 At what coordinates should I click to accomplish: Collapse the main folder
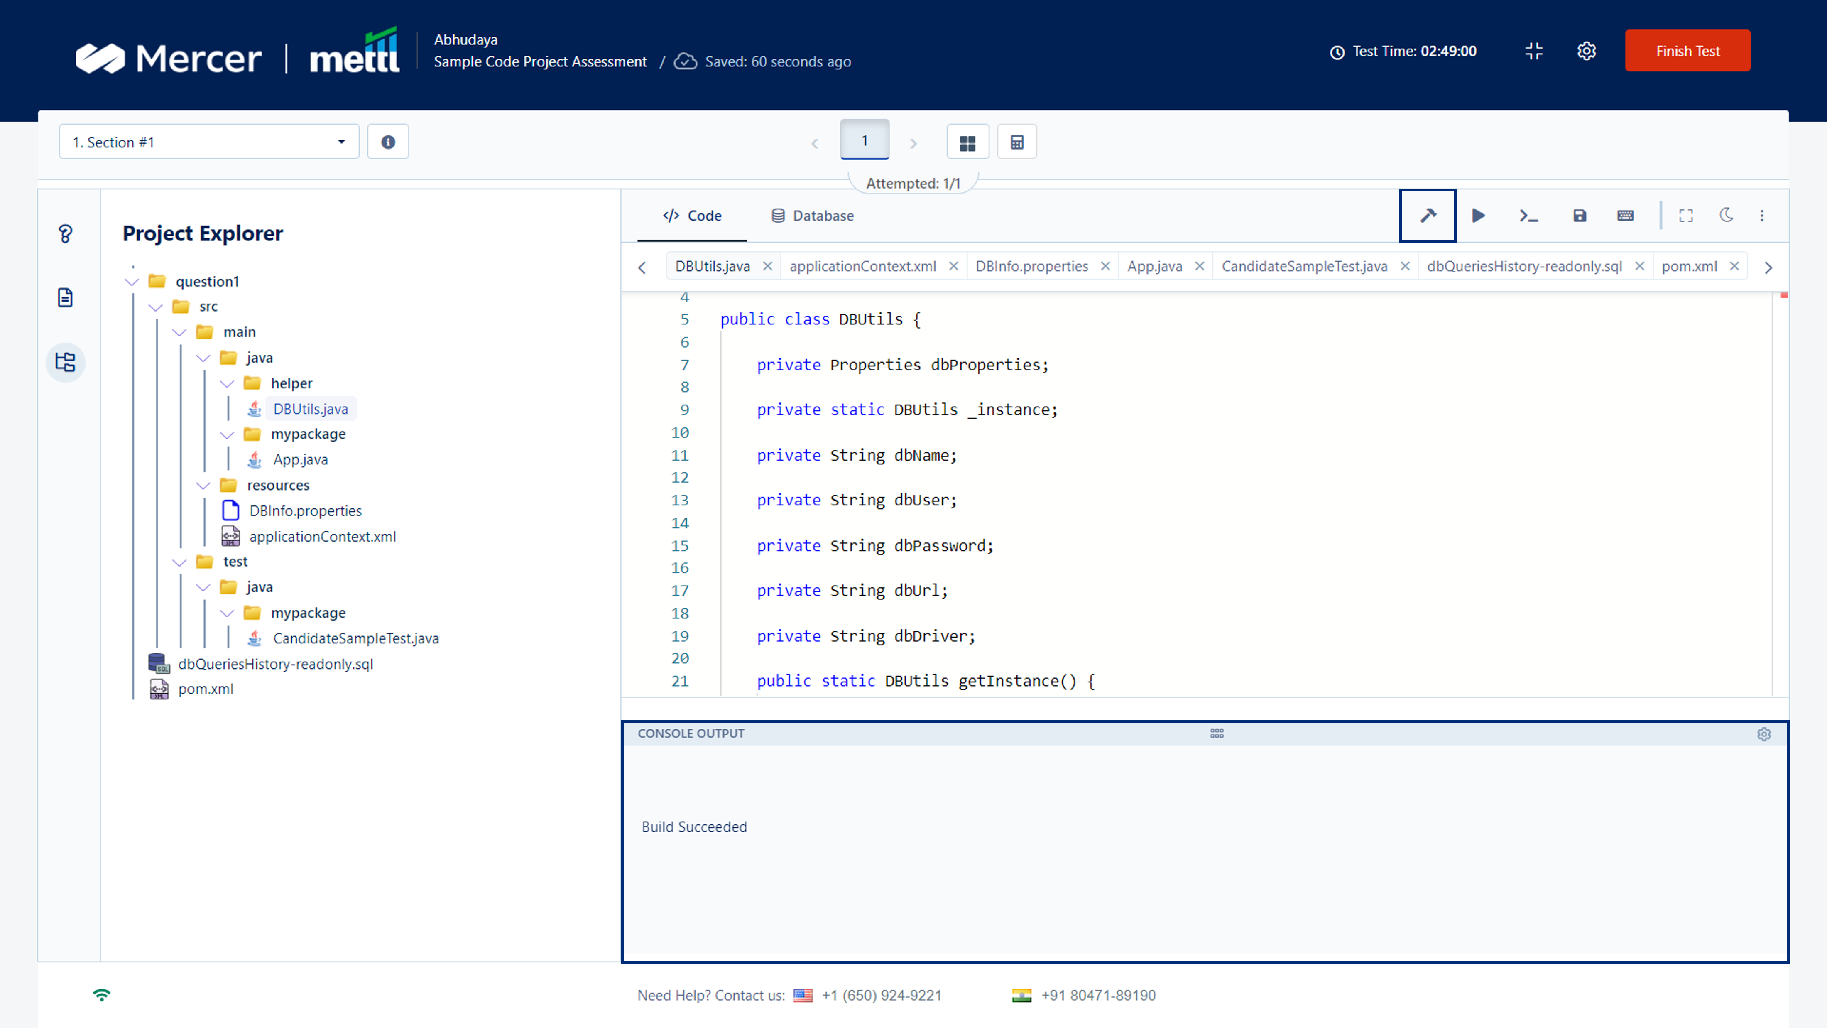(179, 333)
